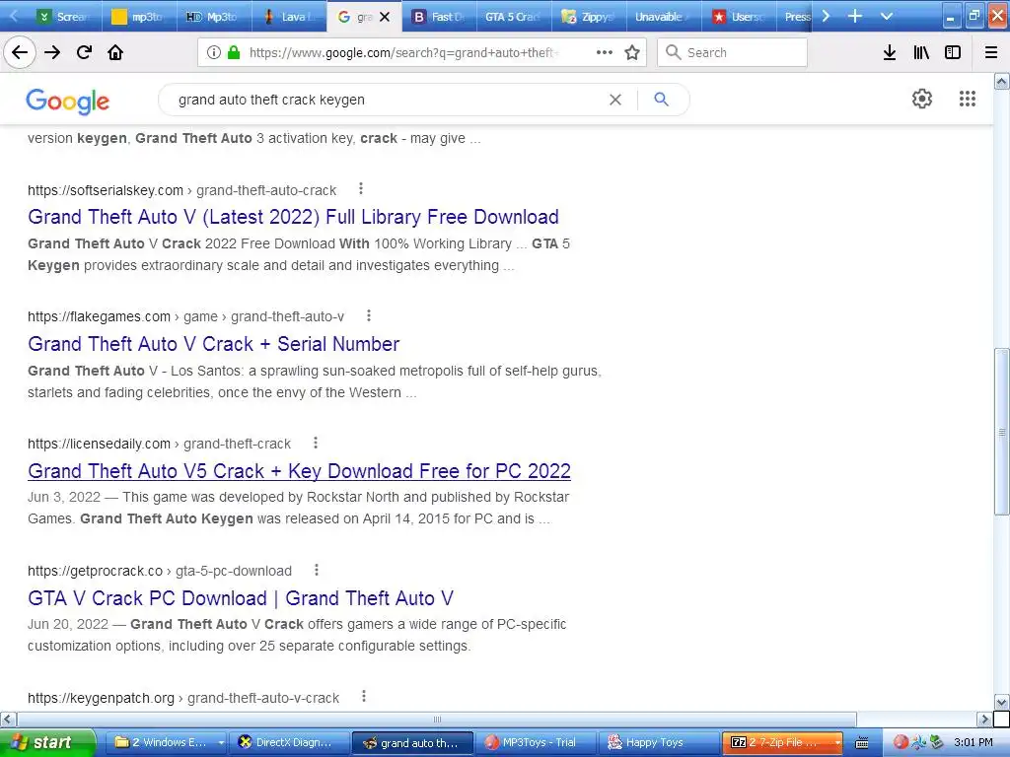
Task: Go to the Google logo home link
Action: (68, 102)
